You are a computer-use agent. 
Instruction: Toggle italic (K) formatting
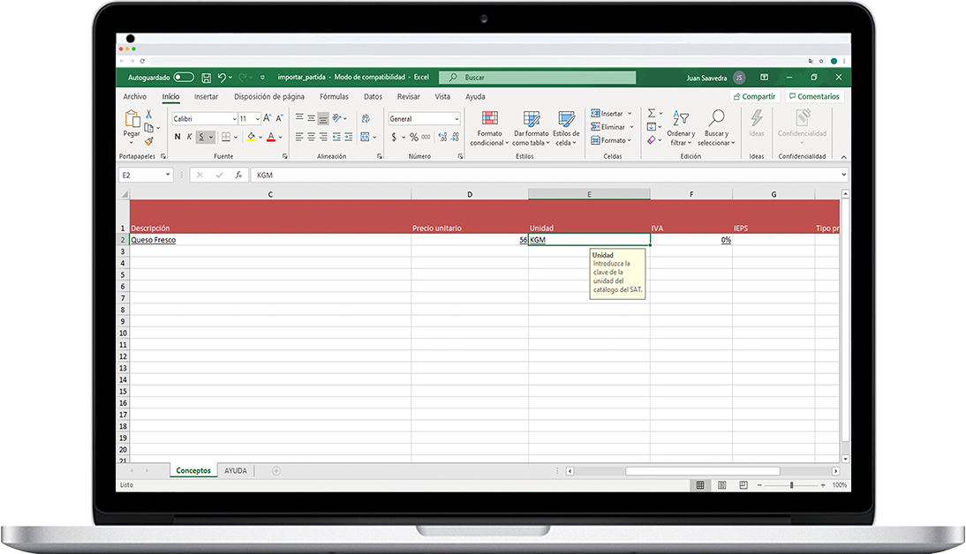point(189,137)
